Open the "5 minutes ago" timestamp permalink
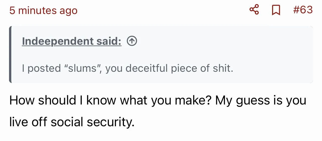 [43, 10]
